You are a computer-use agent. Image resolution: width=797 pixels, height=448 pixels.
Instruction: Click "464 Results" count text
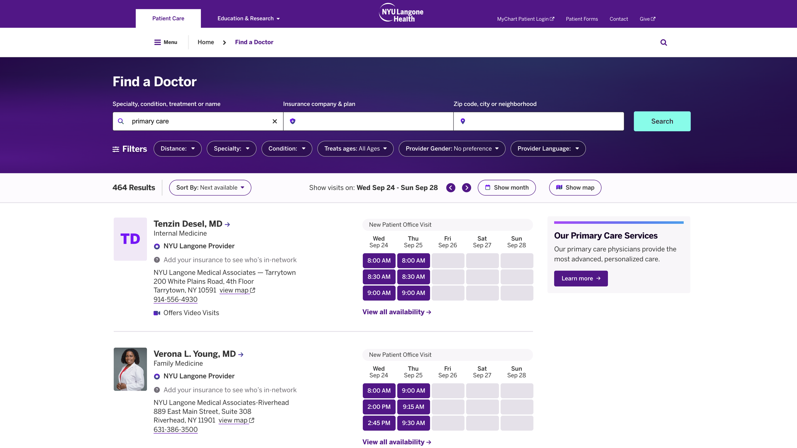pos(134,188)
